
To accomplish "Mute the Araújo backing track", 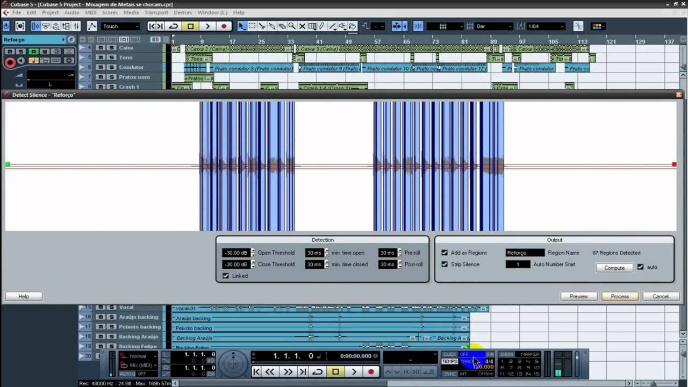I will tap(101, 317).
